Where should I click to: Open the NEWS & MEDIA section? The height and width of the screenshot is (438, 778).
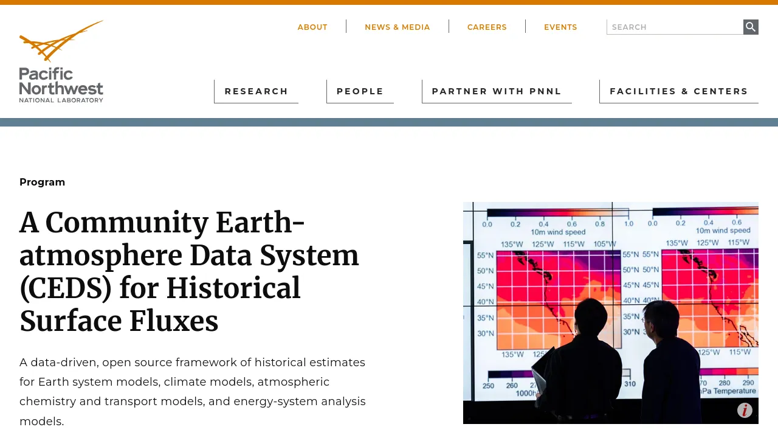[397, 27]
